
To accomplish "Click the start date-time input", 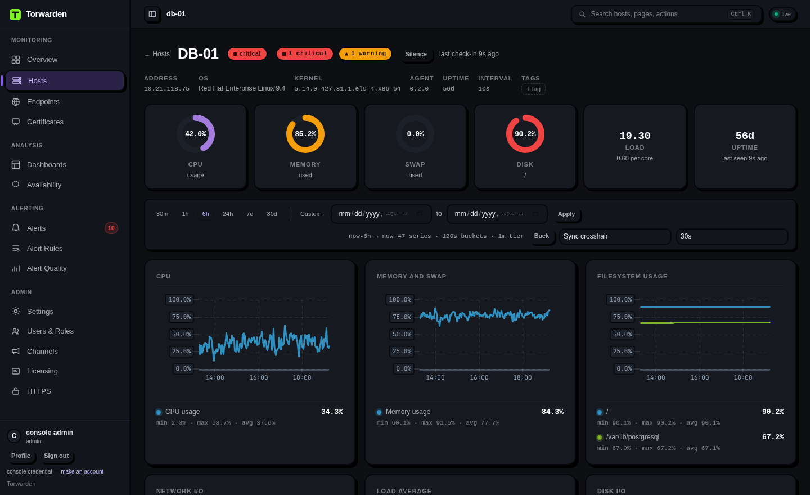I will [381, 214].
